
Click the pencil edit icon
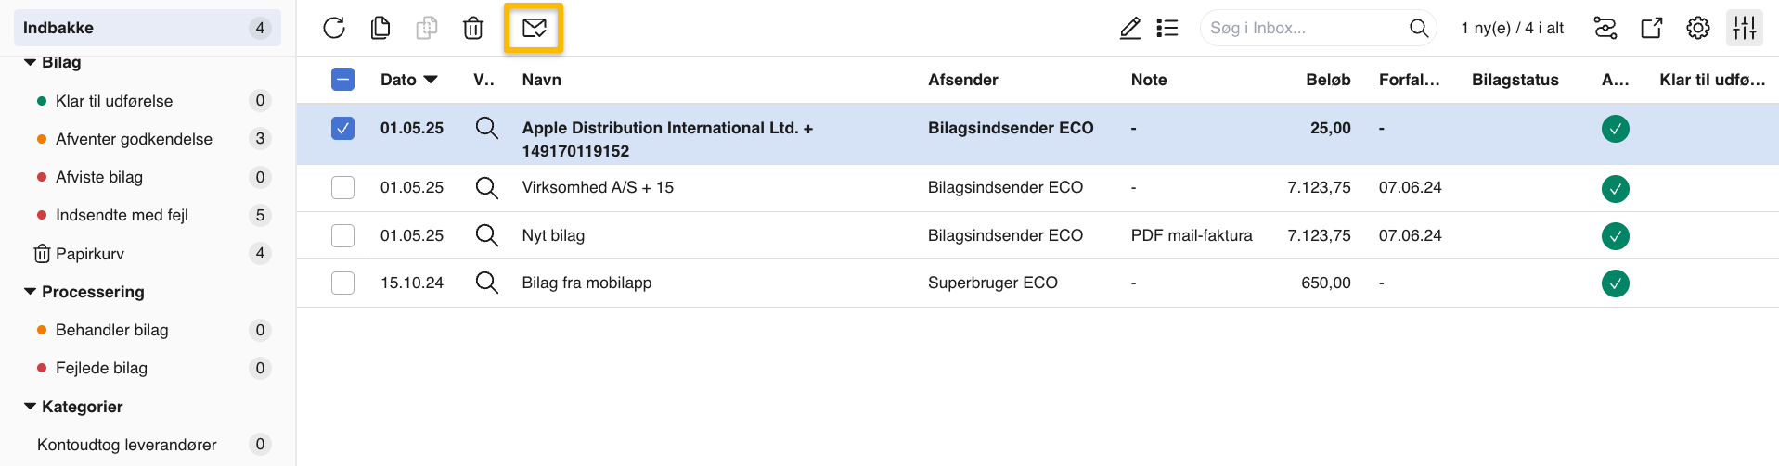tap(1130, 28)
